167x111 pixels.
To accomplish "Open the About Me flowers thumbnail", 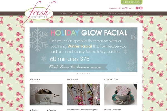I will click(x=83, y=94).
